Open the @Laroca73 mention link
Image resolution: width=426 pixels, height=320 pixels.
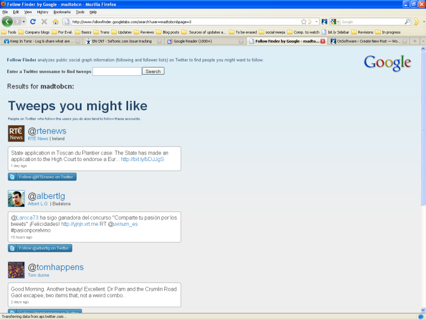24,218
